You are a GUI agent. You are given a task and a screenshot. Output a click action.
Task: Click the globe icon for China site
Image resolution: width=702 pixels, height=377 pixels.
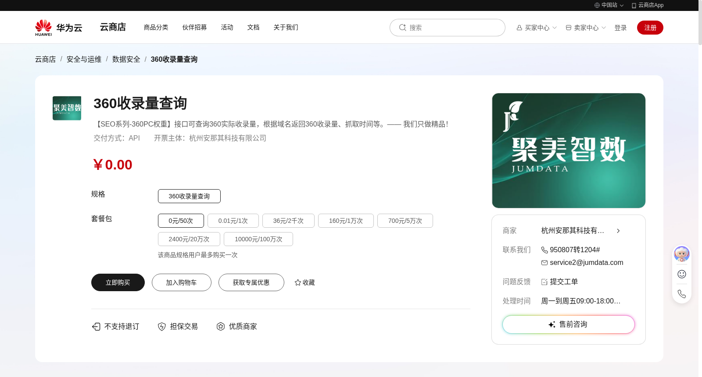(597, 5)
